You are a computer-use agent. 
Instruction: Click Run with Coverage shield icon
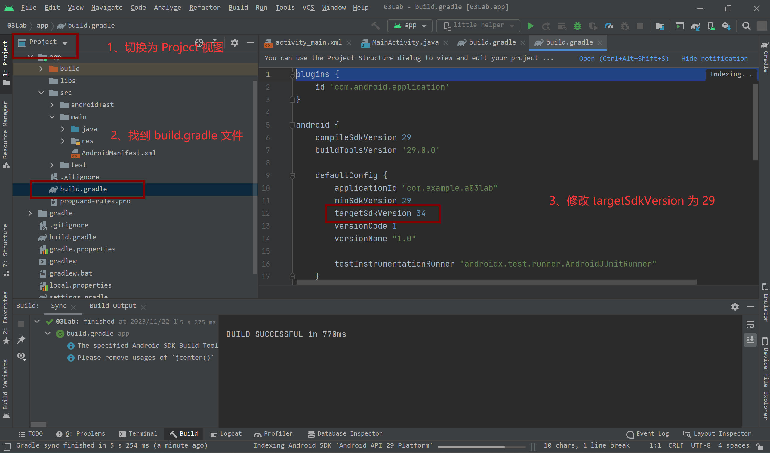(x=593, y=26)
